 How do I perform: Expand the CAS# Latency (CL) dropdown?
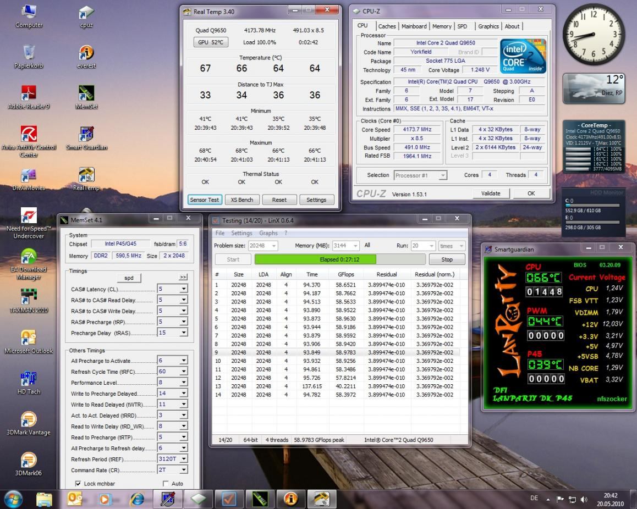click(x=183, y=289)
